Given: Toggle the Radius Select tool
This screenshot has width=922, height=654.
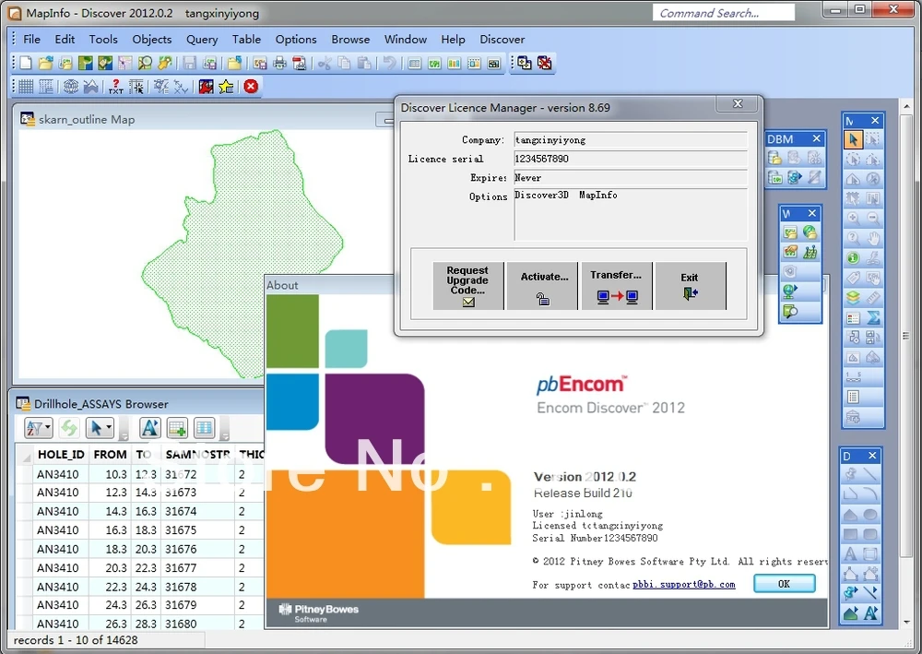Looking at the screenshot, I should (x=854, y=160).
